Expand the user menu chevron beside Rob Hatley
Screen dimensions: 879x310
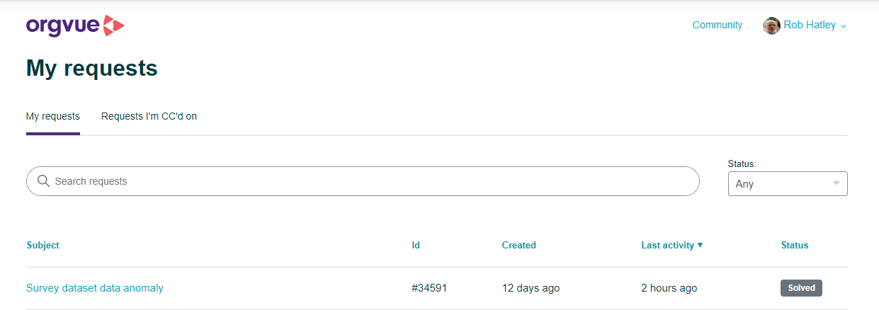pos(843,26)
